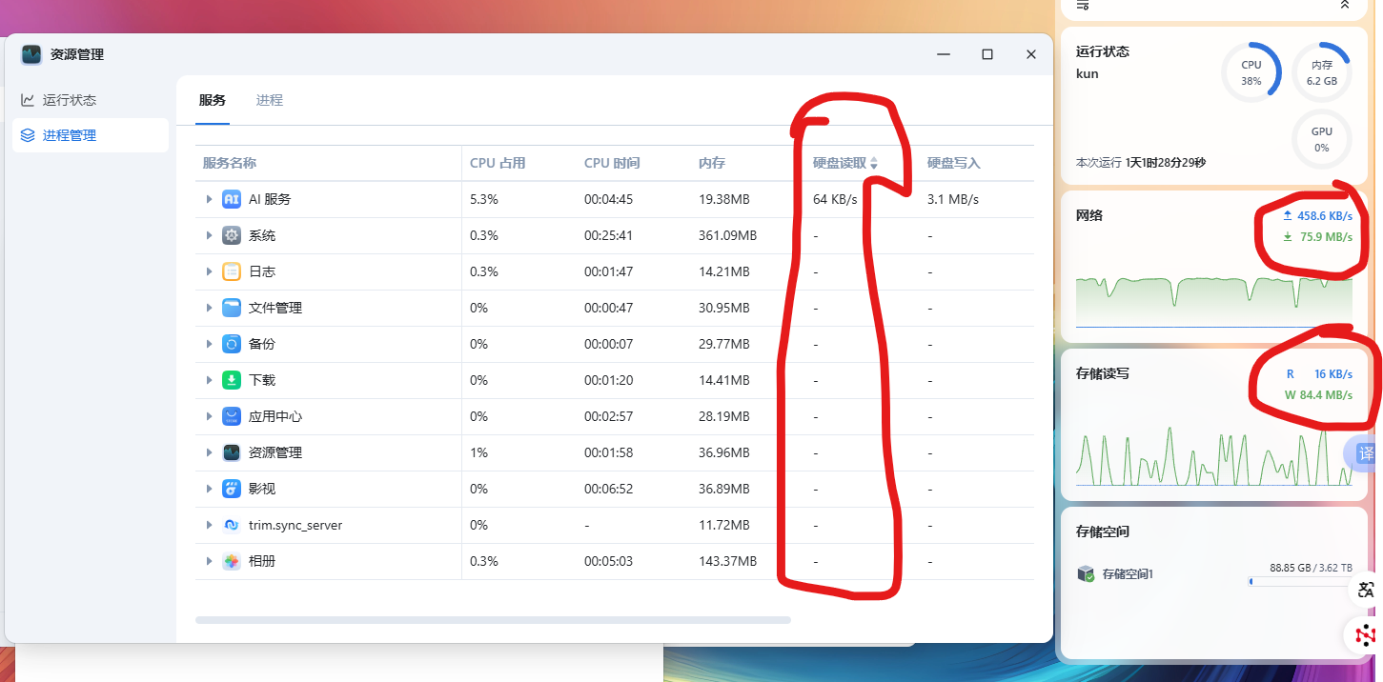Click the 64 KB/s disk read value
Image resolution: width=1383 pixels, height=682 pixels.
(835, 199)
